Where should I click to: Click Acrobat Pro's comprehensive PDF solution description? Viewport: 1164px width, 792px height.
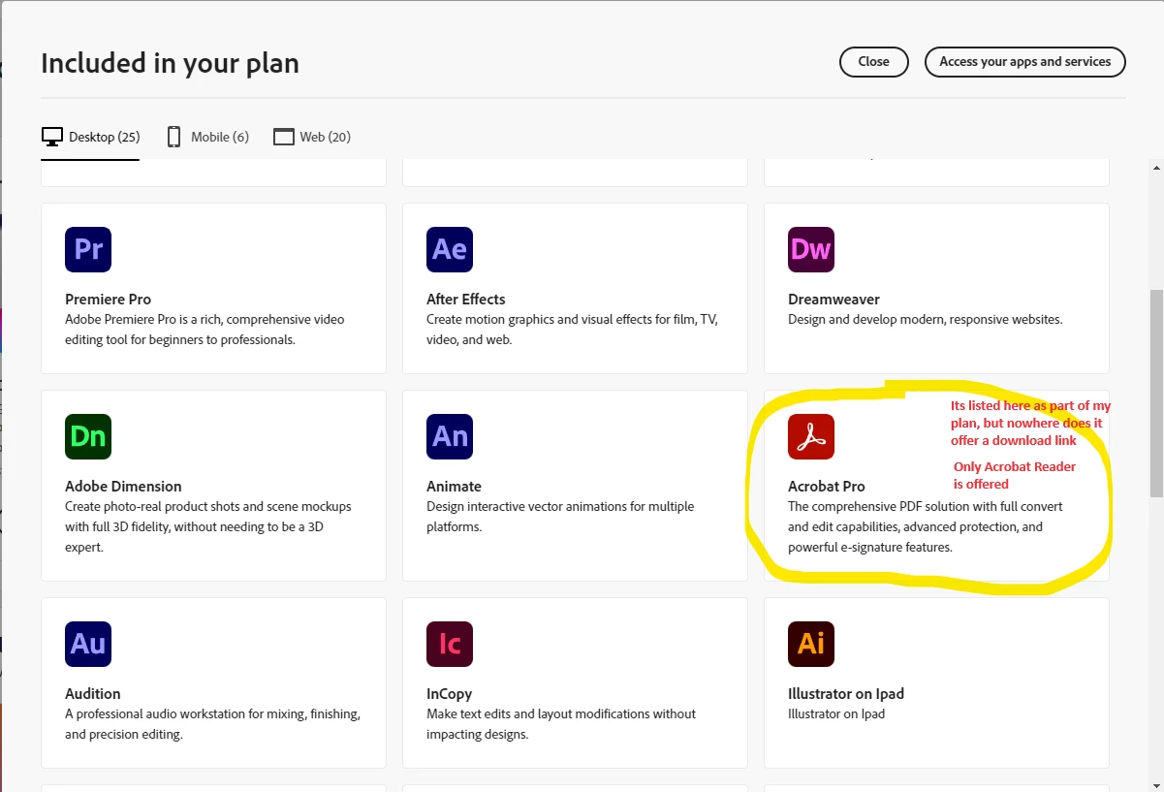point(926,526)
